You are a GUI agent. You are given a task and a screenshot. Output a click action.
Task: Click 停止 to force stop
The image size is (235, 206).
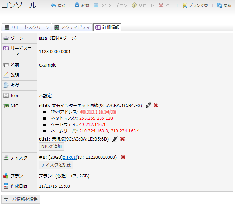pos(166,6)
